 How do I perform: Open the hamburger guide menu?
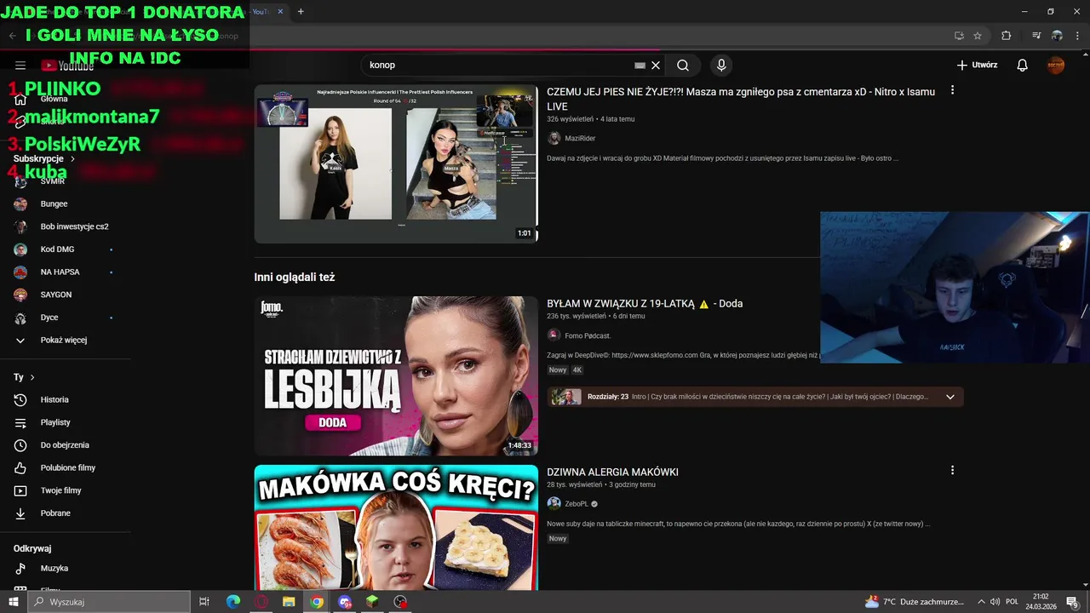click(x=20, y=66)
